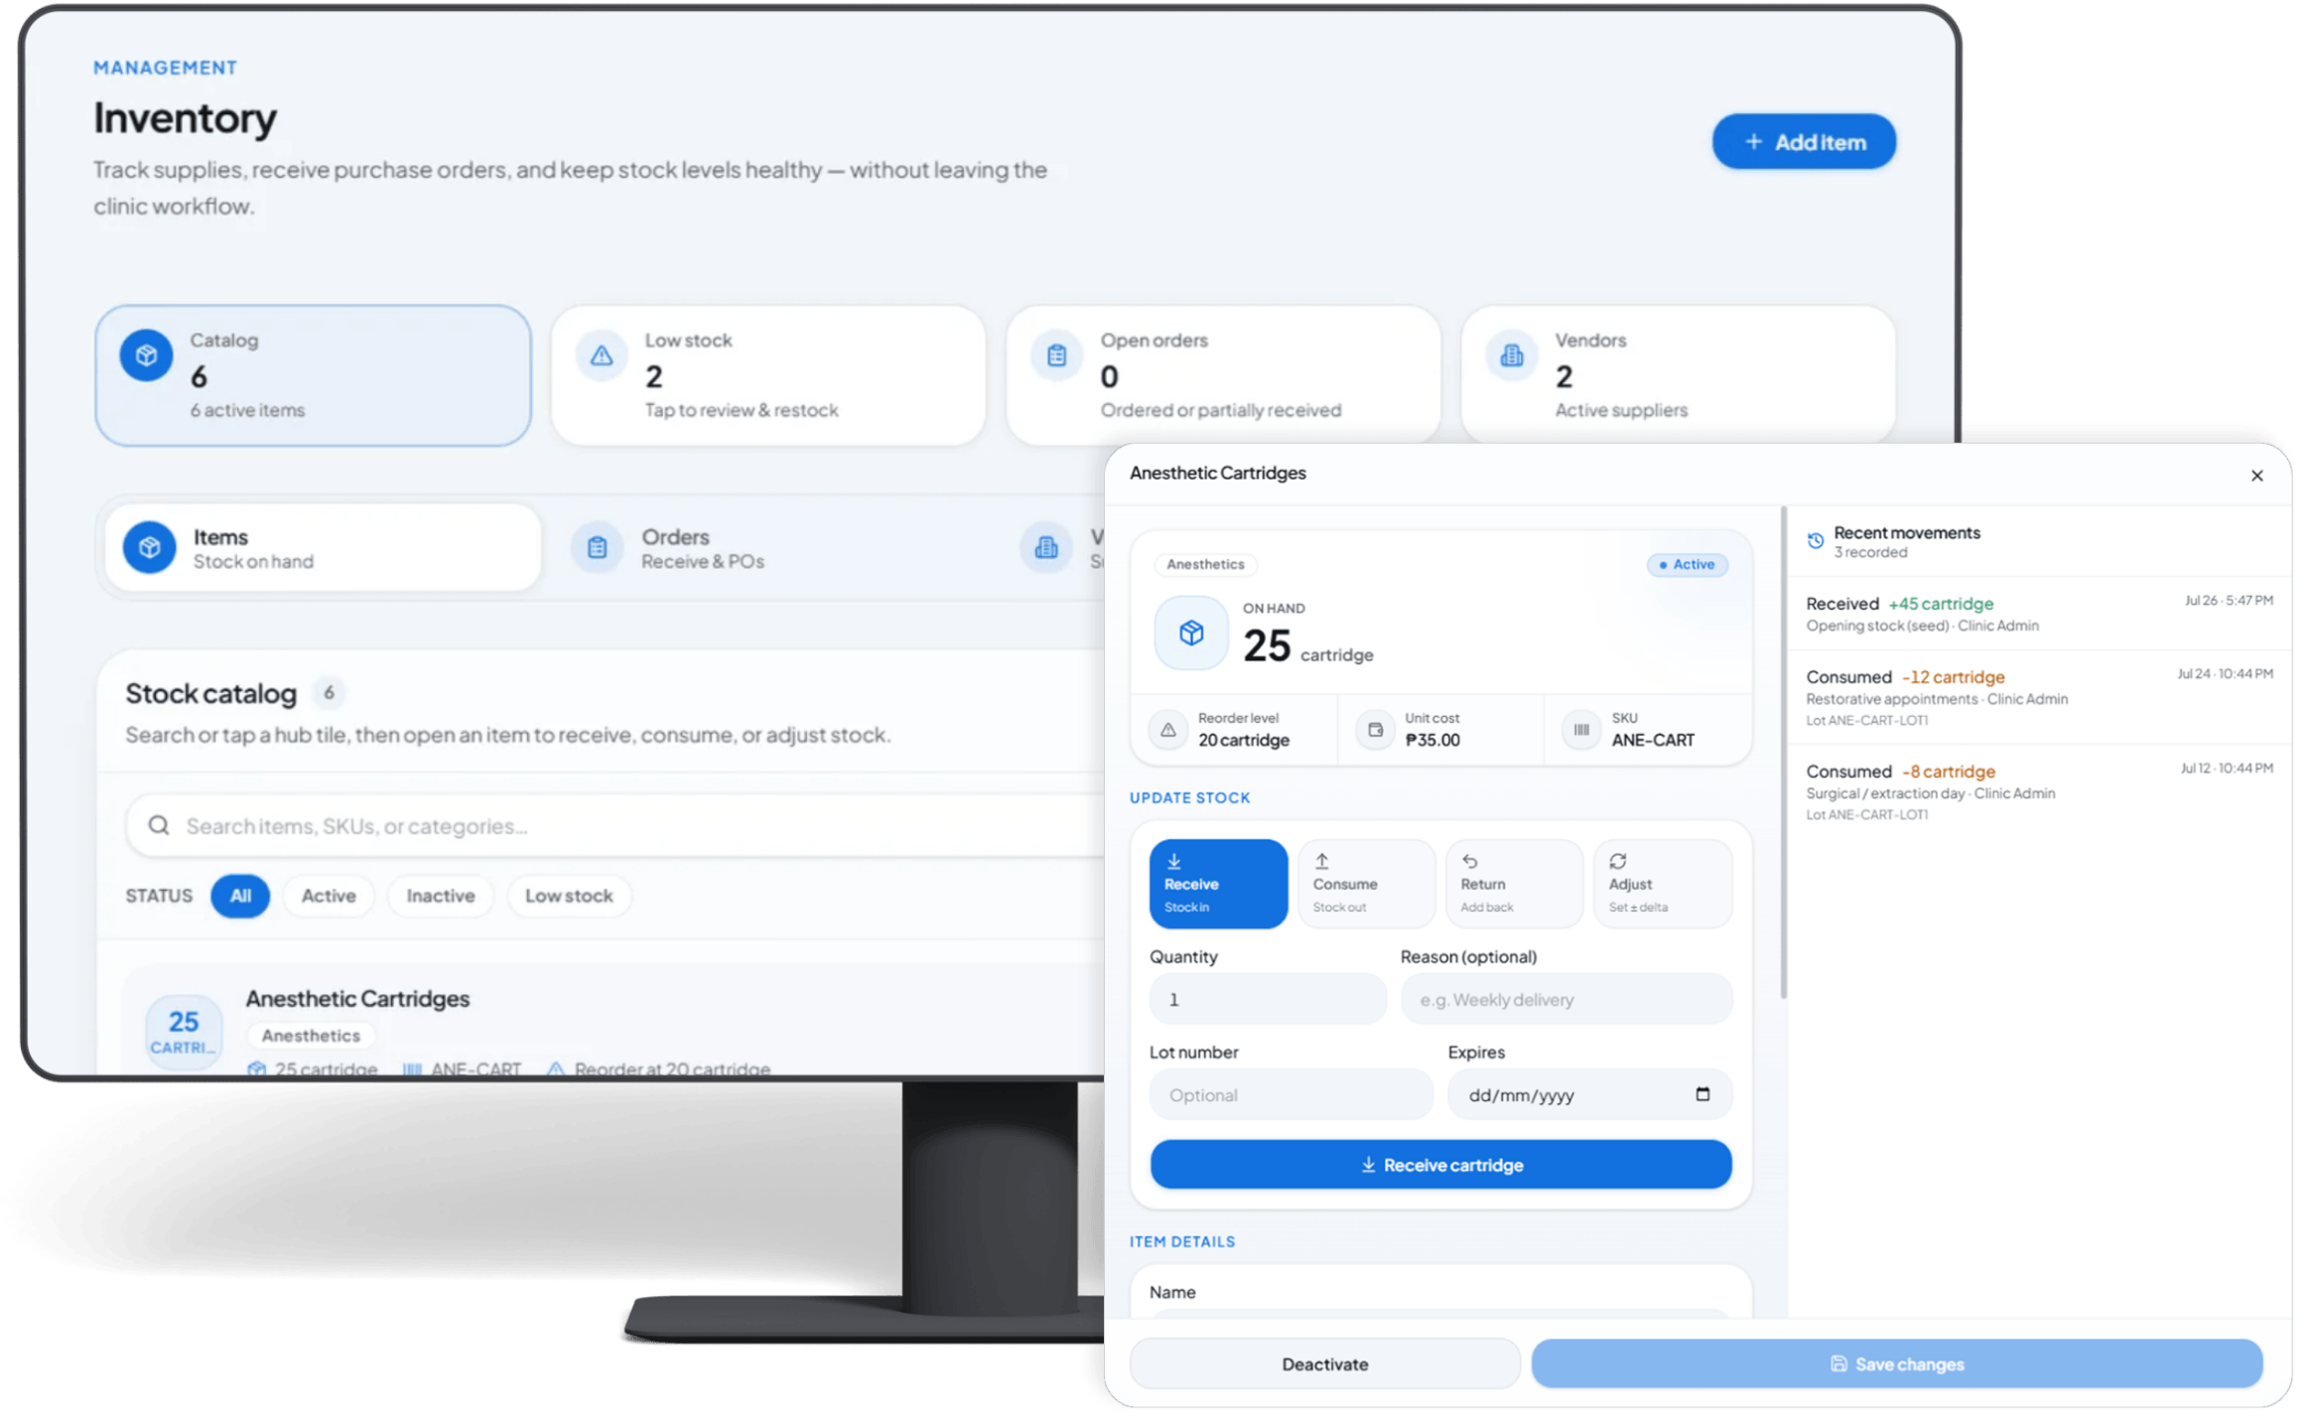Screen dimensions: 2309x1422
Task: Select the Receive stock-in mode
Action: pyautogui.click(x=1217, y=883)
